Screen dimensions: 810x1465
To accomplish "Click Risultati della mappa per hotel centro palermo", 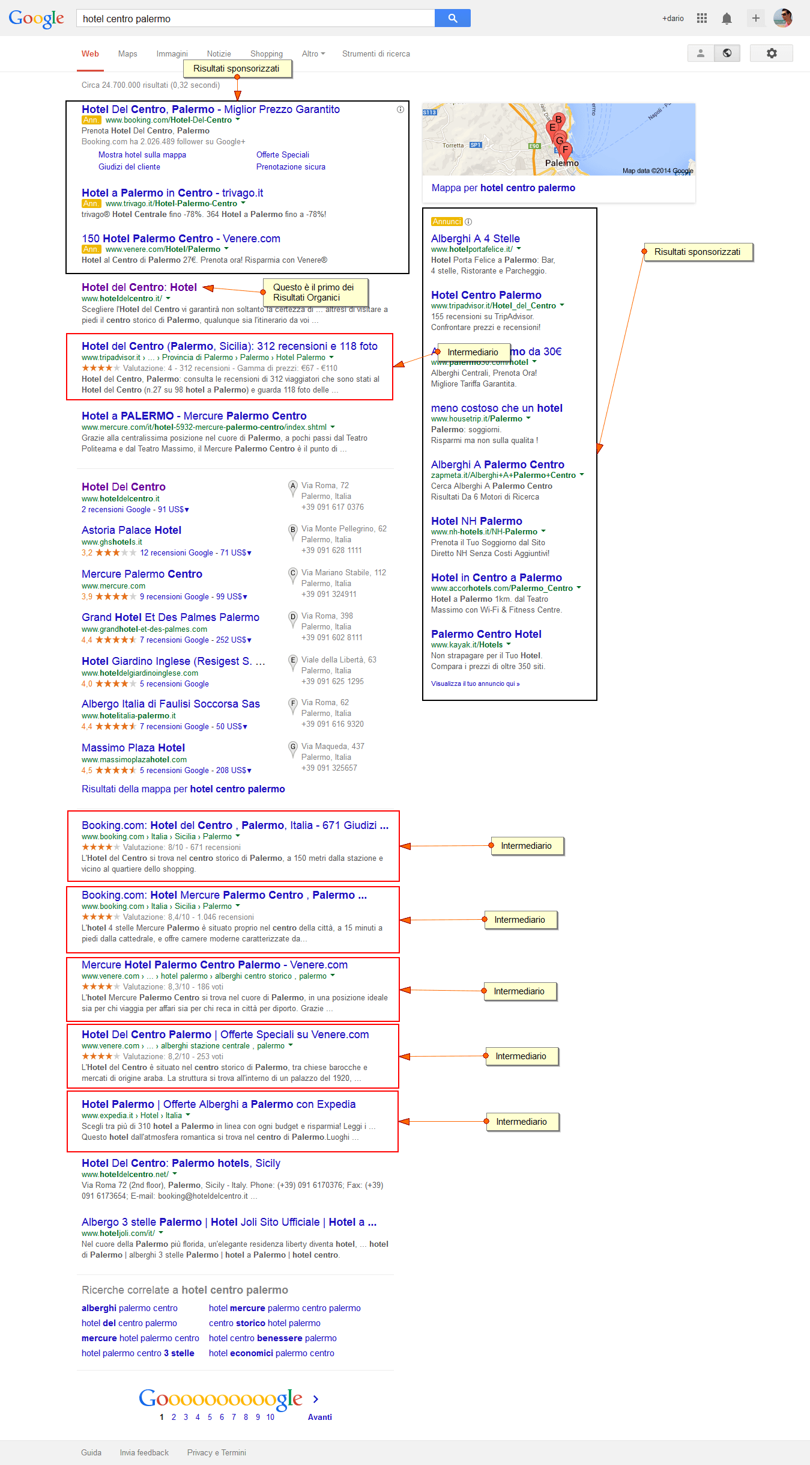I will (183, 789).
